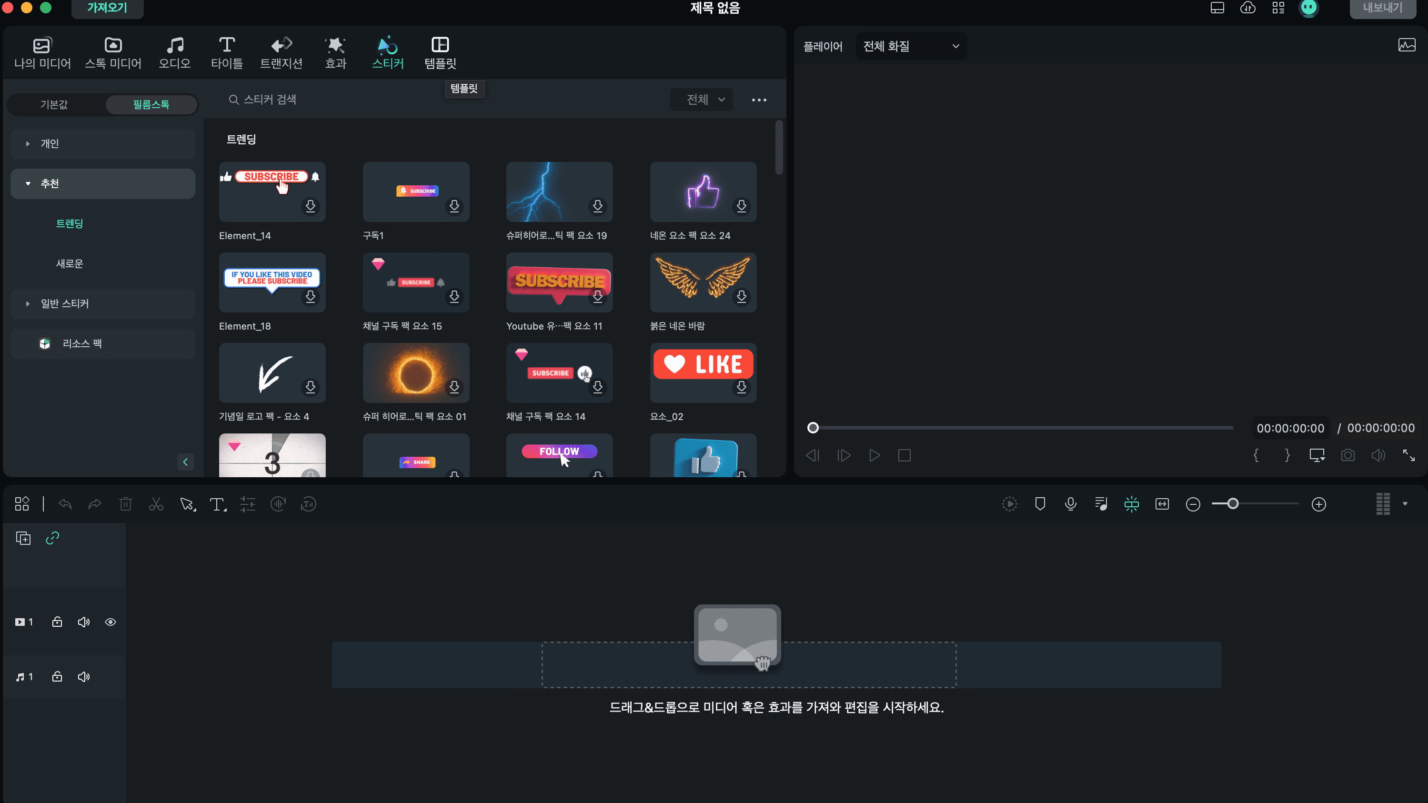Switch to 나의 미디어 tab
The width and height of the screenshot is (1428, 803).
coord(42,53)
